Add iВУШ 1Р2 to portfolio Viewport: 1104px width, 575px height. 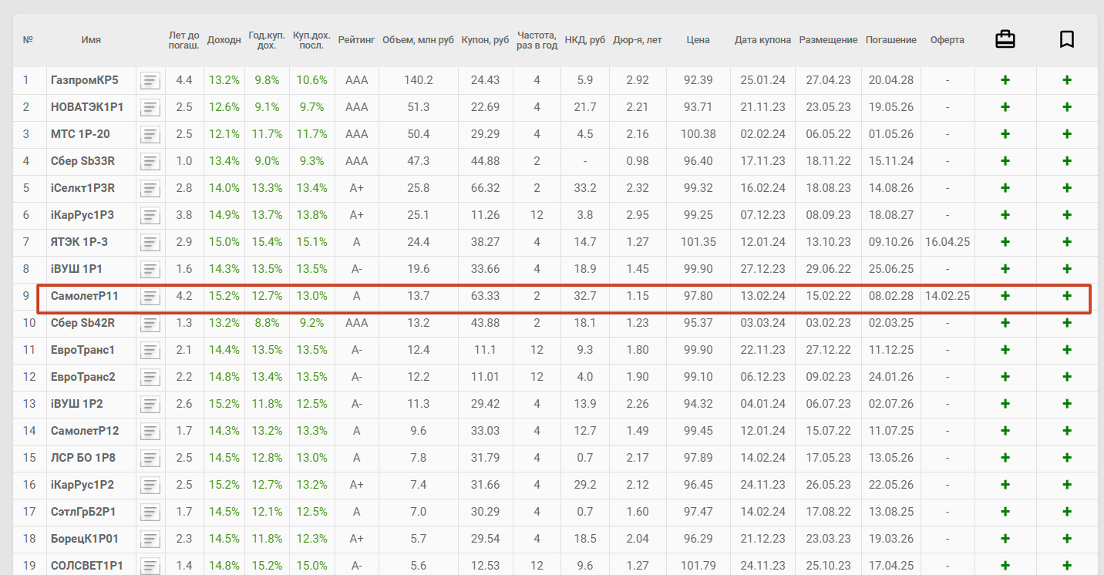click(x=1005, y=404)
